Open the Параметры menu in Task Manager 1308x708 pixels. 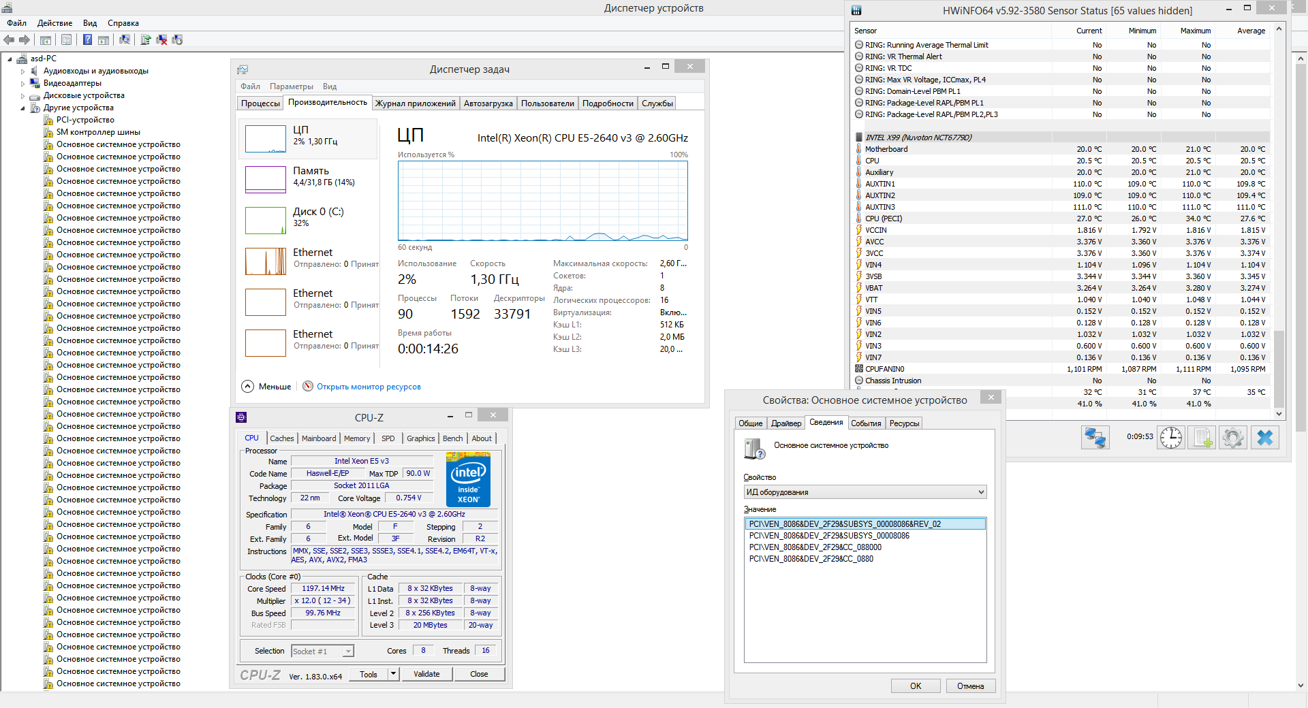click(292, 86)
